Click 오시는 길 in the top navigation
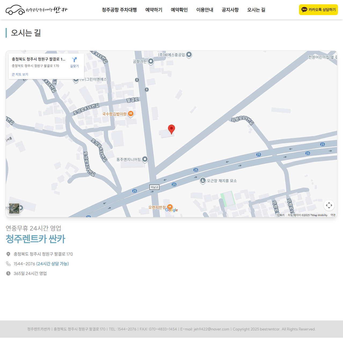This screenshot has width=343, height=342. click(256, 10)
